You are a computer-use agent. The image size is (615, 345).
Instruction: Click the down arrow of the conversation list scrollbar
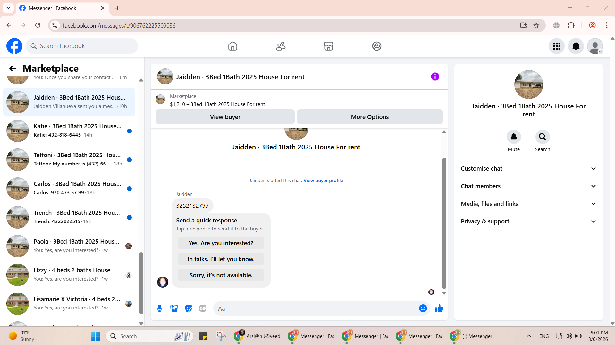click(141, 324)
